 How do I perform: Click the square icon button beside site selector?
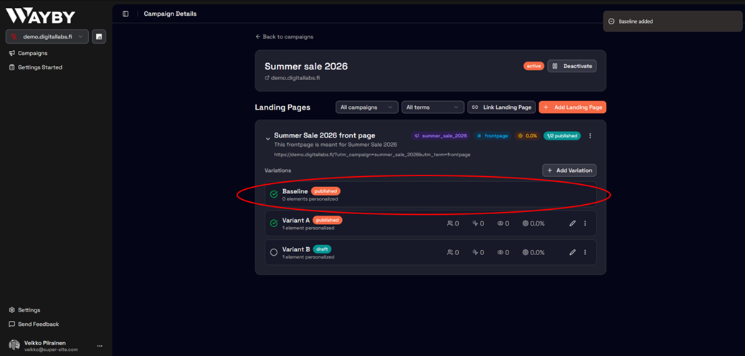pos(99,37)
